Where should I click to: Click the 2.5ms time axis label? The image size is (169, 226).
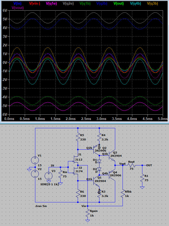[70, 119]
